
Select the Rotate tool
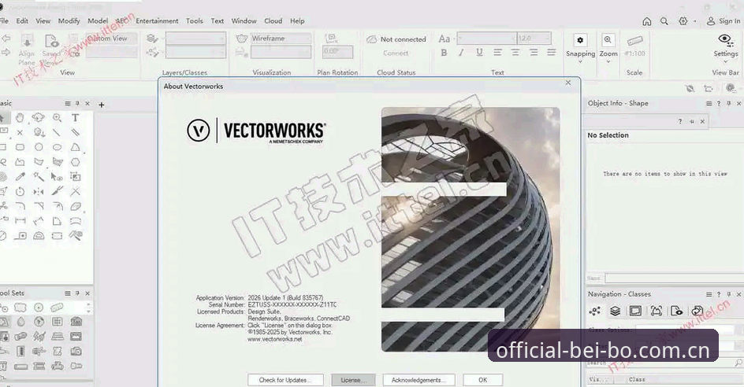(x=20, y=192)
